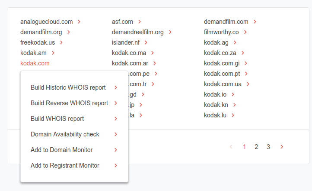Click arrow for Build Reverse WHOIS report
Viewport: 312px width, 191px height.
[116, 103]
